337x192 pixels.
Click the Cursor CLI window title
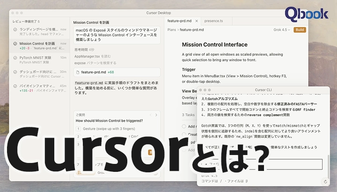(x=263, y=90)
